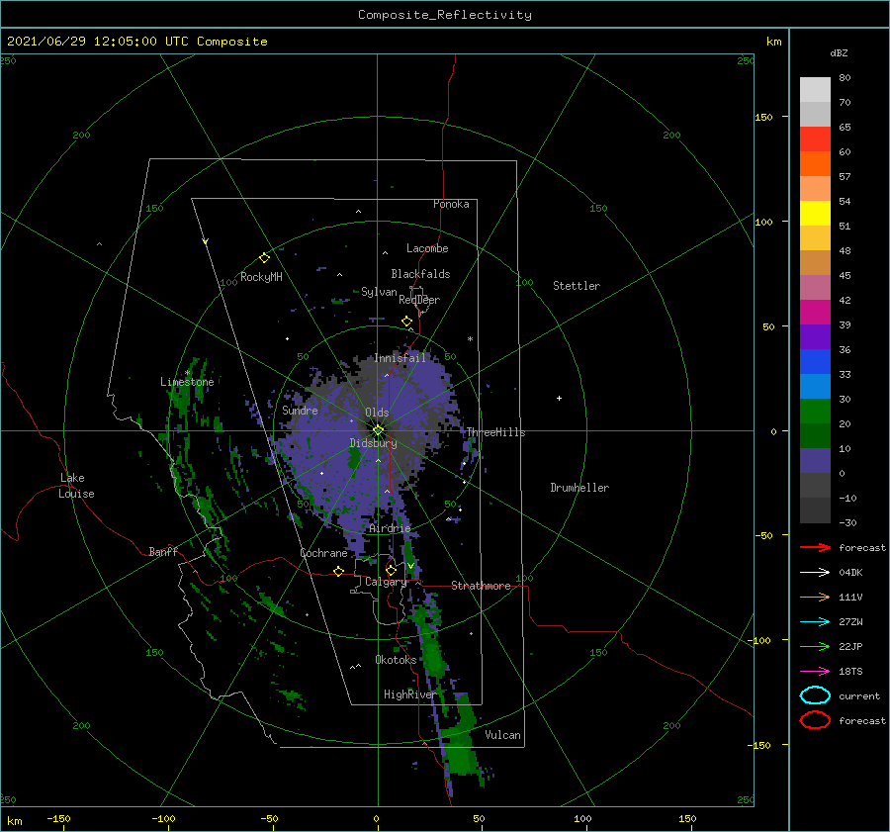Click the asterisk marker east of Innisfail
890x832 pixels.
[470, 339]
